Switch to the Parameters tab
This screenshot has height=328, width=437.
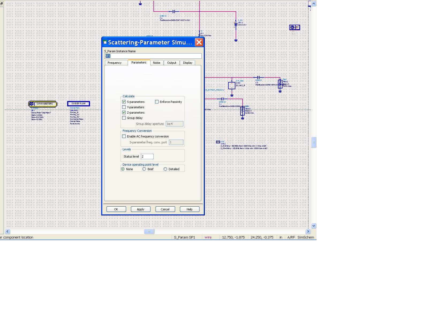click(x=139, y=62)
